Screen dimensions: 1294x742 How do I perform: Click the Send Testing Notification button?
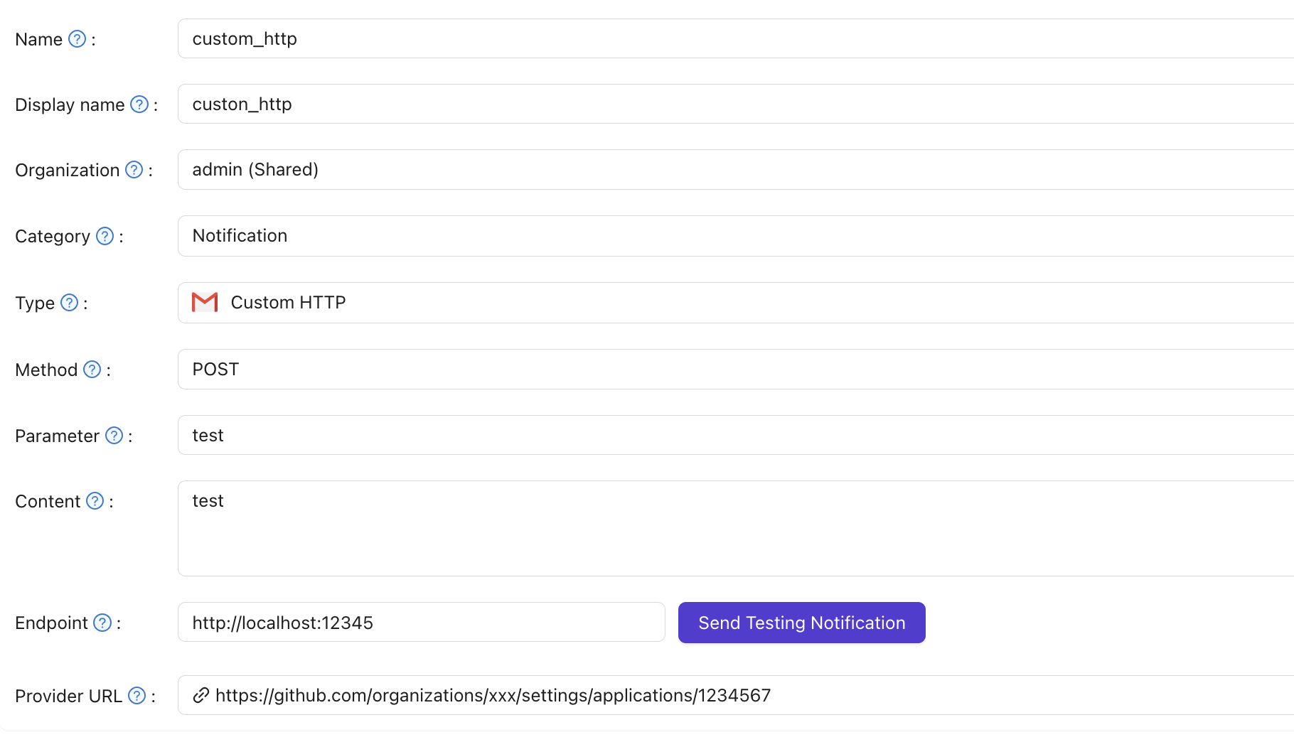(801, 623)
